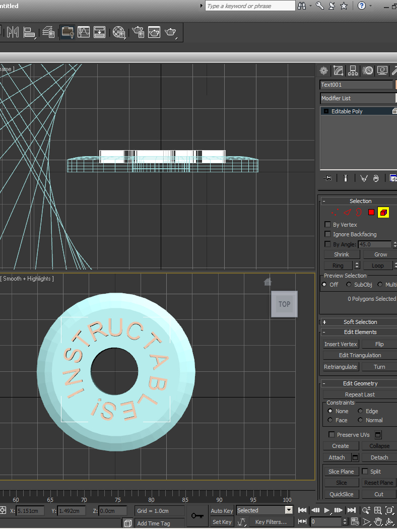
Task: Switch to the Modify panel tab
Action: point(339,71)
